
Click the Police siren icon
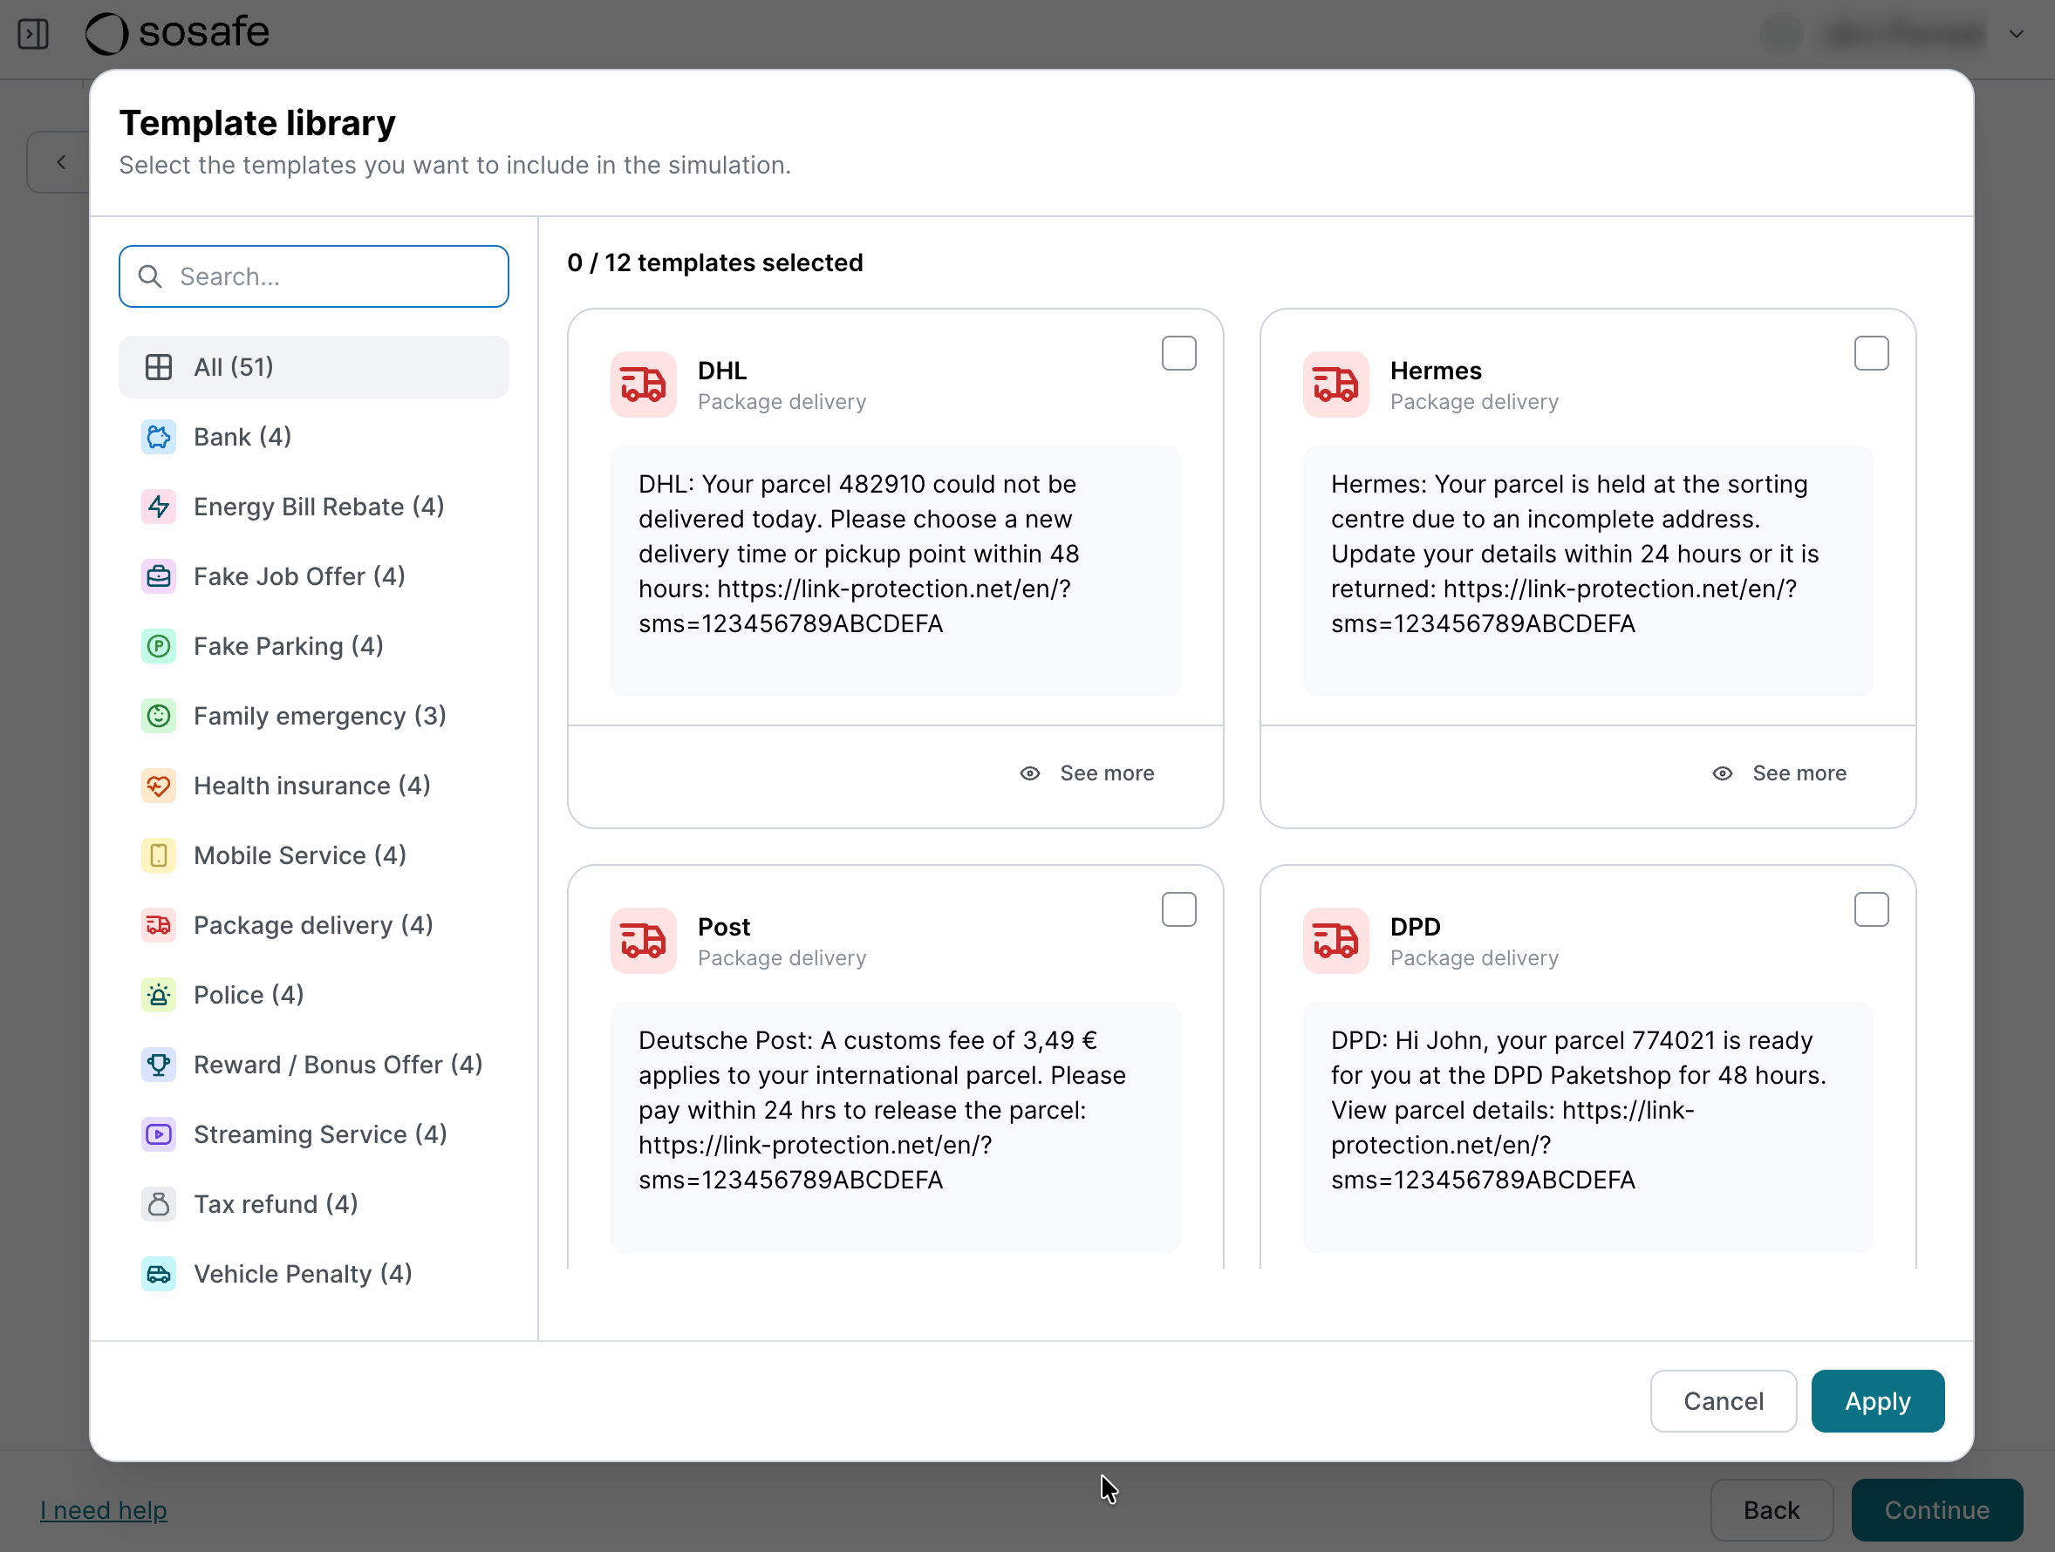pos(159,995)
